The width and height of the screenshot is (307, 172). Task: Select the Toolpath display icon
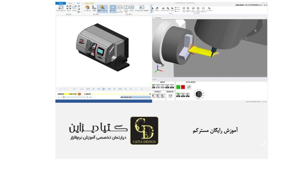(172, 9)
